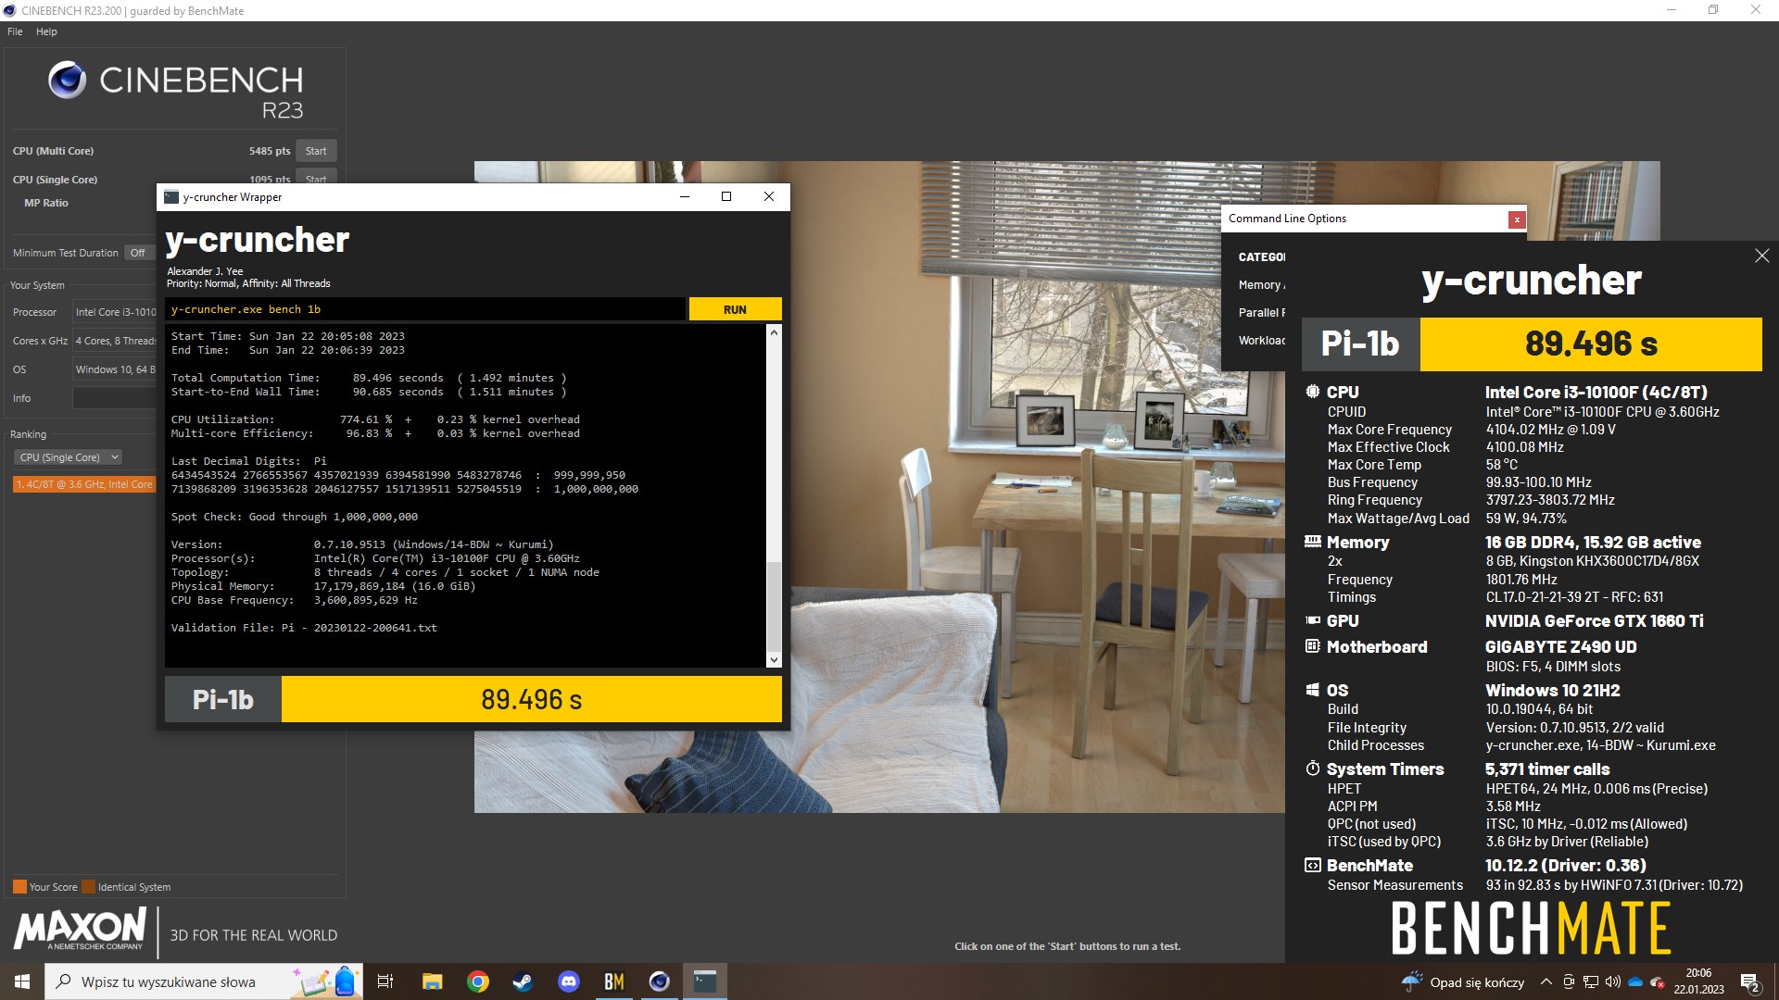Open the Windows Start menu

tap(22, 981)
